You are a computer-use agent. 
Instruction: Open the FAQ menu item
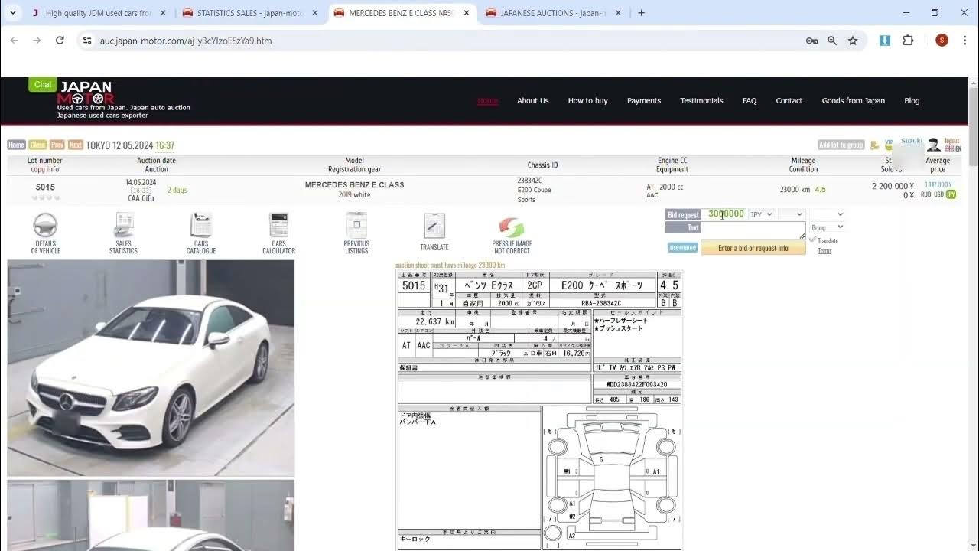pyautogui.click(x=750, y=101)
